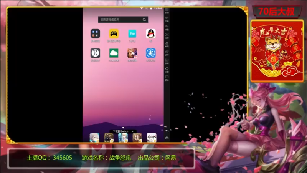Click the status bar clock
This screenshot has height=173, width=307.
point(158,8)
